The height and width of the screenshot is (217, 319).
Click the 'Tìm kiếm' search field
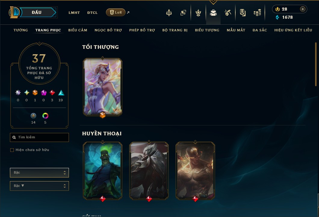click(x=39, y=137)
